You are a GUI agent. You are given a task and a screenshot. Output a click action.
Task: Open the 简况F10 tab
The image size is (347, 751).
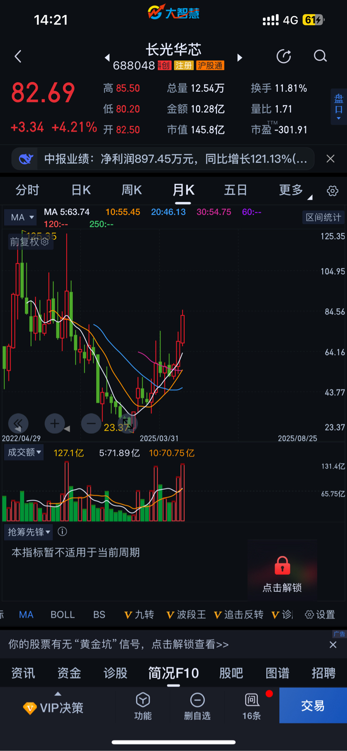click(x=173, y=673)
